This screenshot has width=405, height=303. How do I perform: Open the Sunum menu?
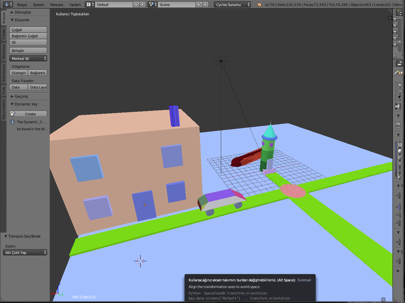39,4
